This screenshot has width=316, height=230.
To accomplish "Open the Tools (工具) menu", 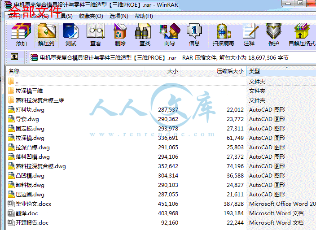I will click(x=64, y=16).
